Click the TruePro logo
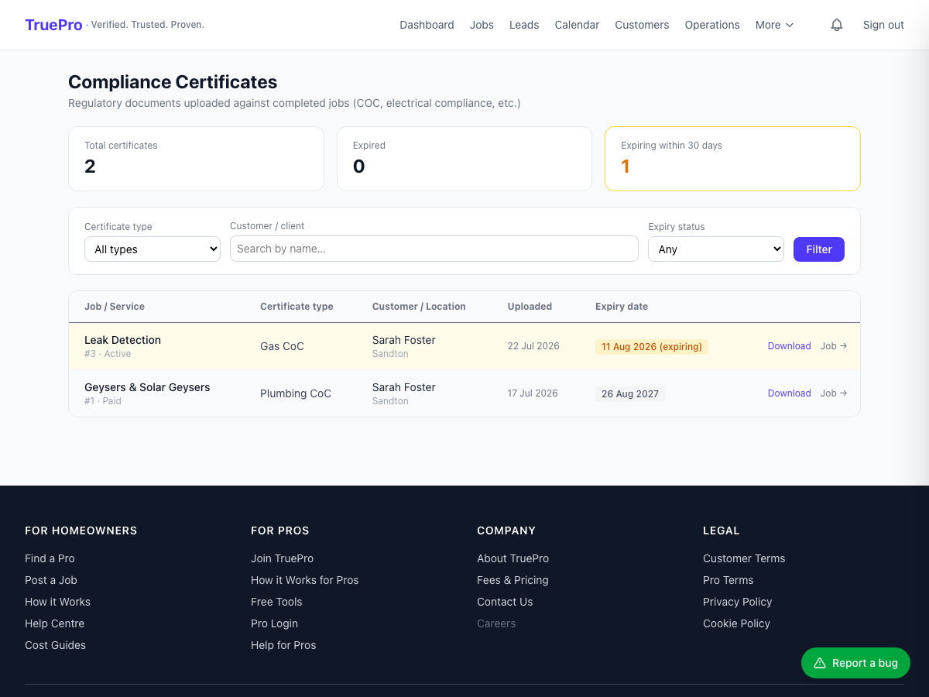Screen dimensions: 929x697 point(53,25)
